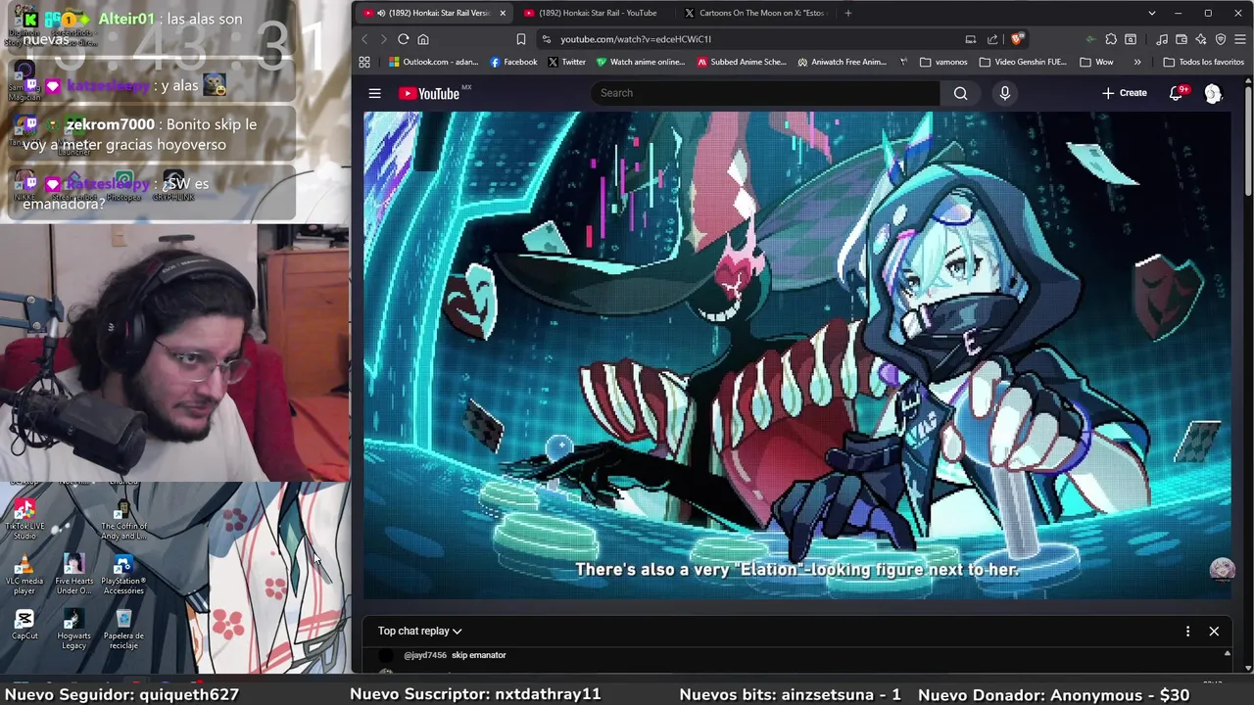Open YouTube notifications bell

pyautogui.click(x=1177, y=93)
